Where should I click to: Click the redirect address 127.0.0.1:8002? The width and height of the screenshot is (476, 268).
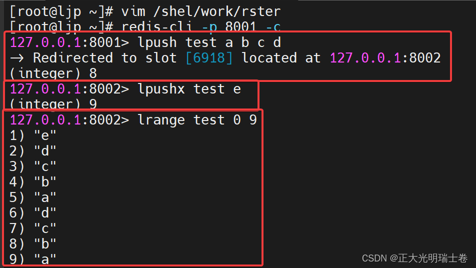click(385, 58)
